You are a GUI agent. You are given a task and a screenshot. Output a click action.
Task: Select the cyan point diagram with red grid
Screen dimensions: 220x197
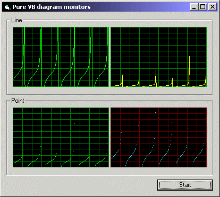tap(159, 137)
